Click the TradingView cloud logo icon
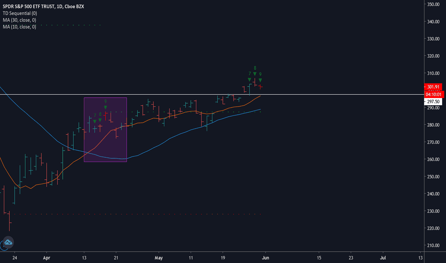The height and width of the screenshot is (263, 446). 8,242
